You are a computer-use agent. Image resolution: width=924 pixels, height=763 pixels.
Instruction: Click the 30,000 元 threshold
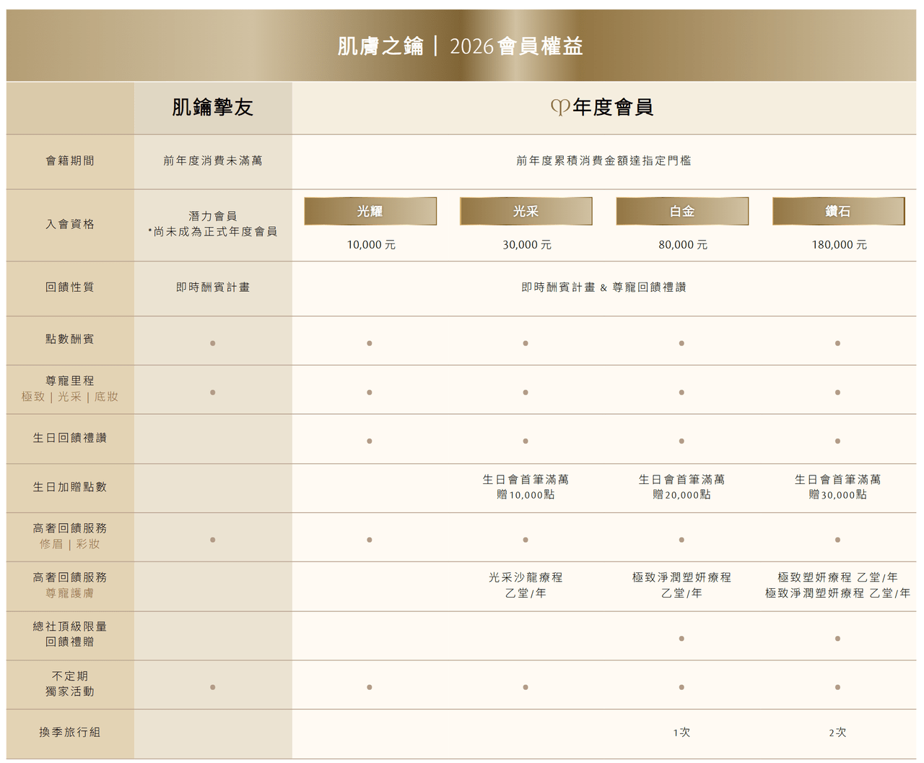click(527, 245)
